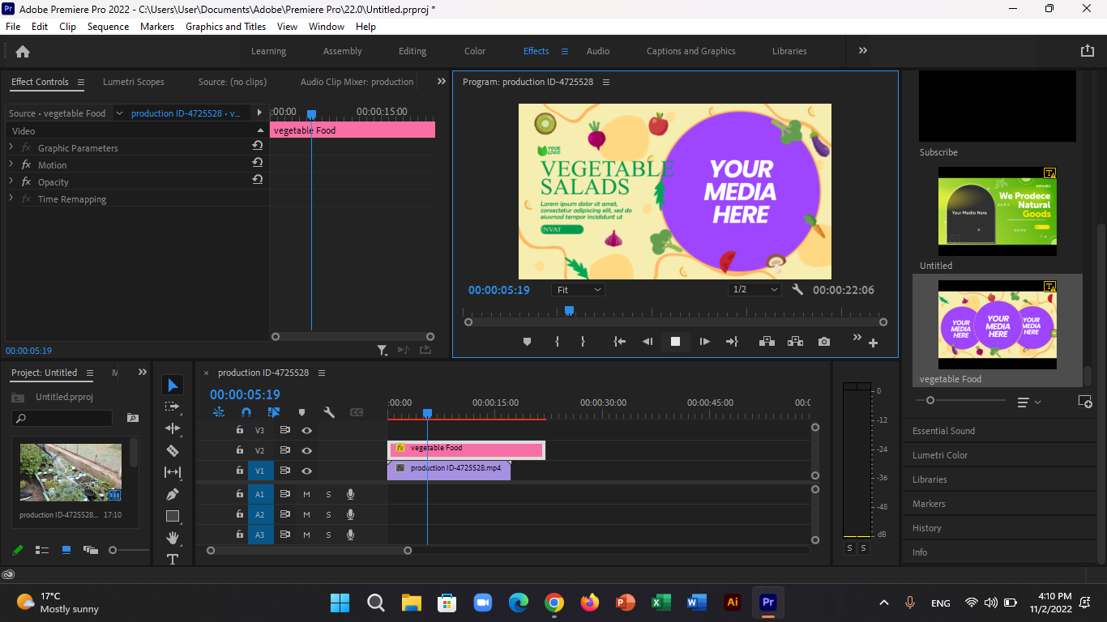Click the Project search field
Viewport: 1107px width, 622px height.
tap(62, 419)
